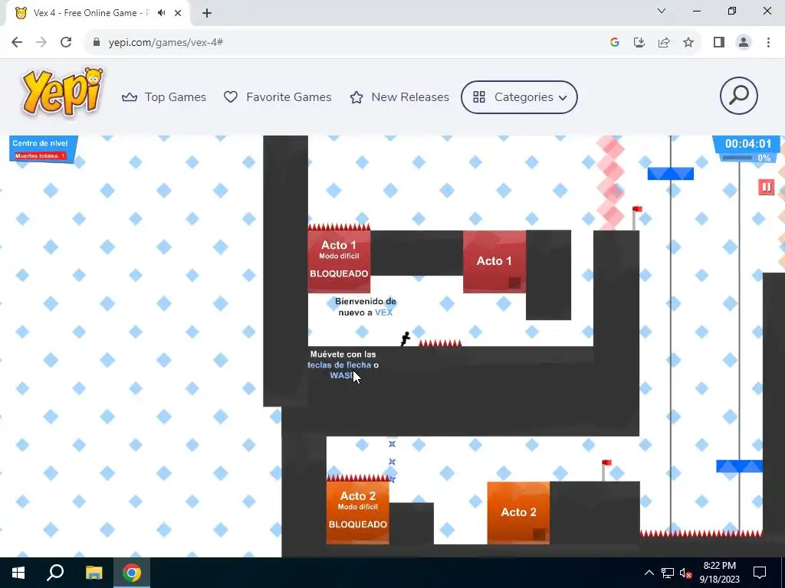Open Top Games page
The image size is (785, 588).
(x=164, y=97)
